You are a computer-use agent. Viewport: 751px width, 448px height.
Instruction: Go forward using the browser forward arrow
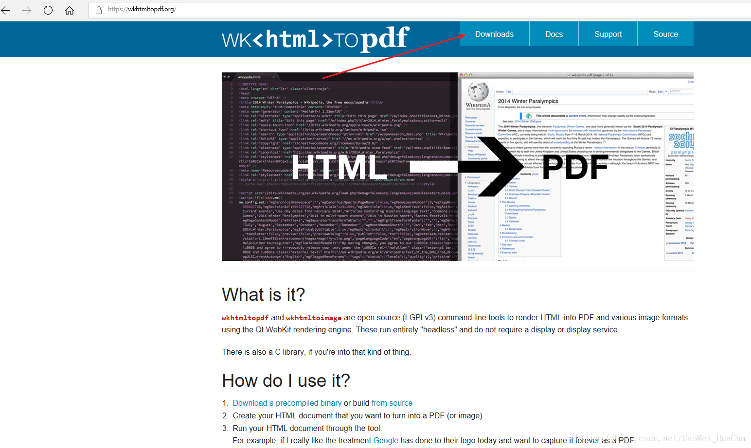[x=27, y=10]
